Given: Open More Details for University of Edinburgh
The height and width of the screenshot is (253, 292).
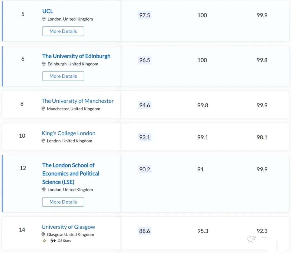Looking at the screenshot, I should (63, 76).
